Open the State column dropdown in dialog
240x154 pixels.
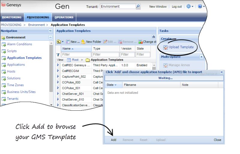coord(115,85)
